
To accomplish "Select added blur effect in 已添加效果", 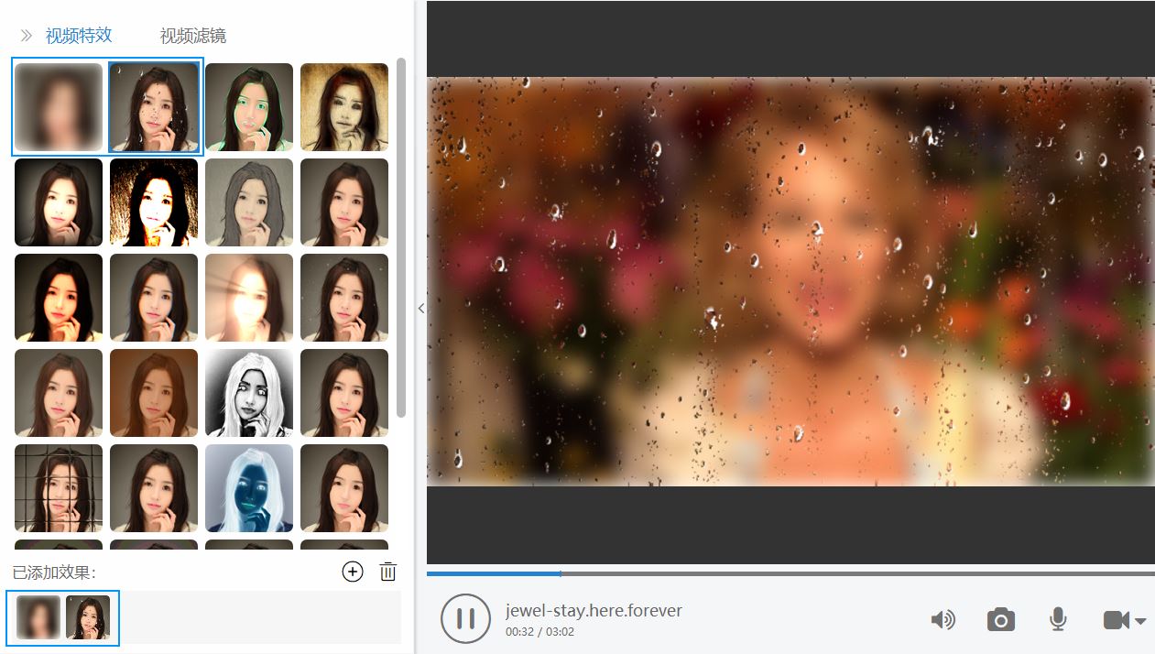I will coord(38,617).
